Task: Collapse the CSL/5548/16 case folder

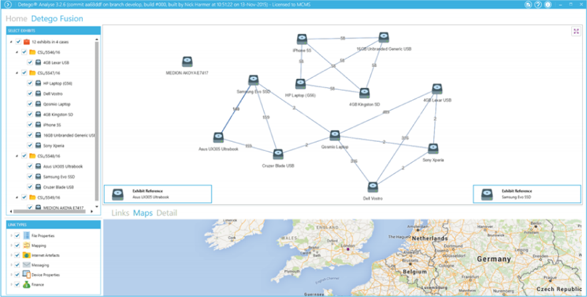Action: point(17,156)
